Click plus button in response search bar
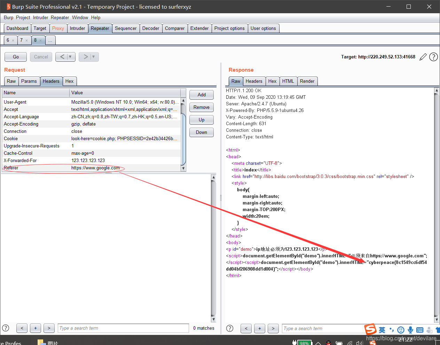Viewport: 440px width, 345px height. (260, 328)
